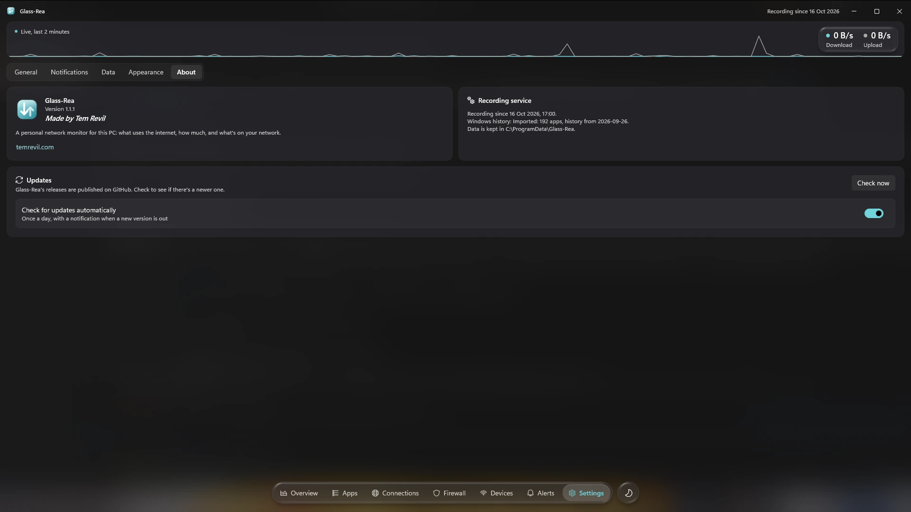Click the Check now button
This screenshot has width=911, height=512.
click(x=873, y=183)
